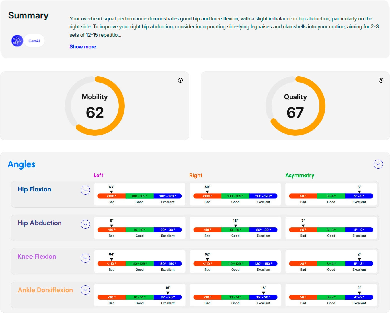390x313 pixels.
Task: Collapse the Angles section chevron
Action: coord(378,164)
